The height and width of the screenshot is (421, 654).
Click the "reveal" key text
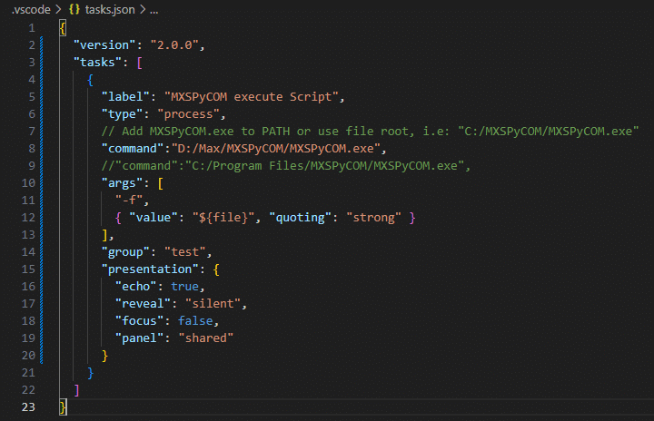click(x=143, y=303)
